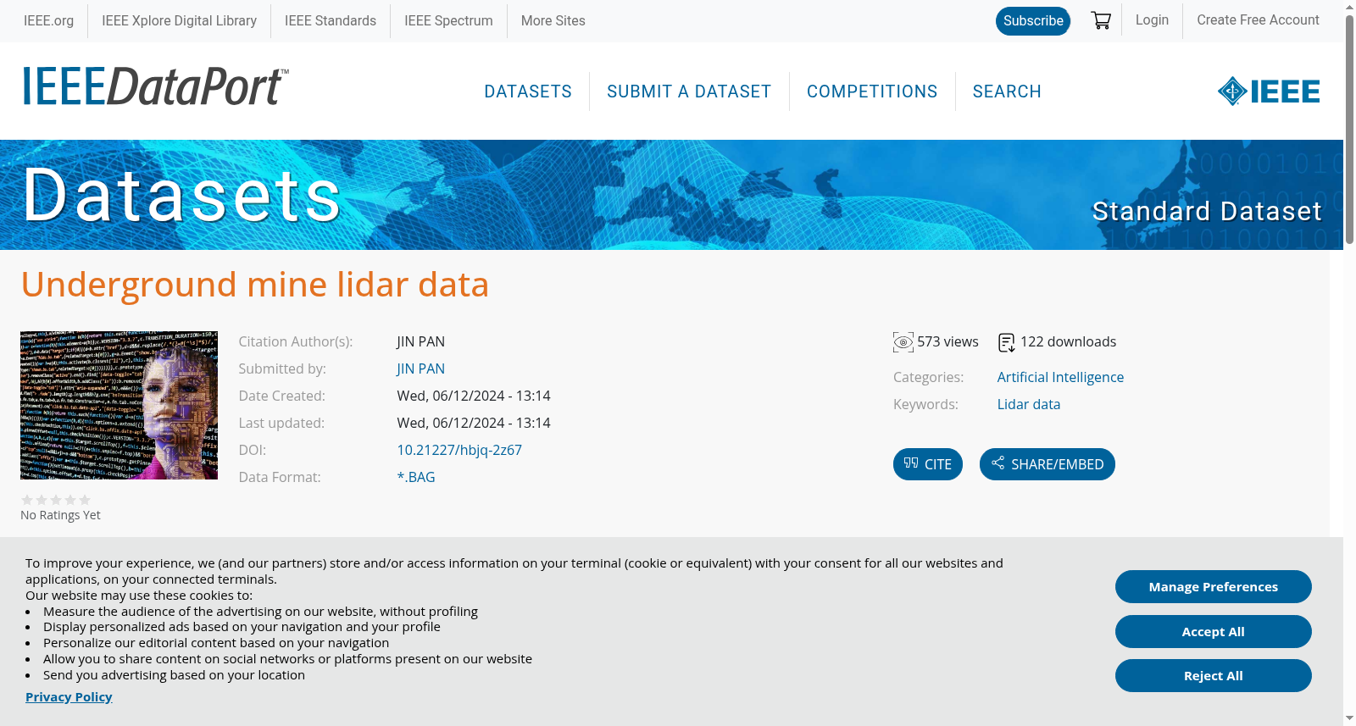1356x726 pixels.
Task: Click the CITE button
Action: pyautogui.click(x=928, y=464)
